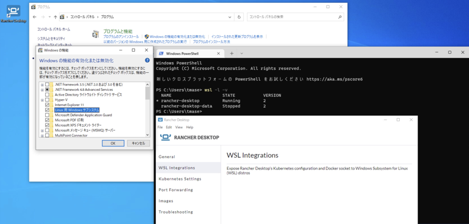This screenshot has height=224, width=469.
Task: Uncheck Internet Explorer 11 checkbox
Action: [47, 105]
